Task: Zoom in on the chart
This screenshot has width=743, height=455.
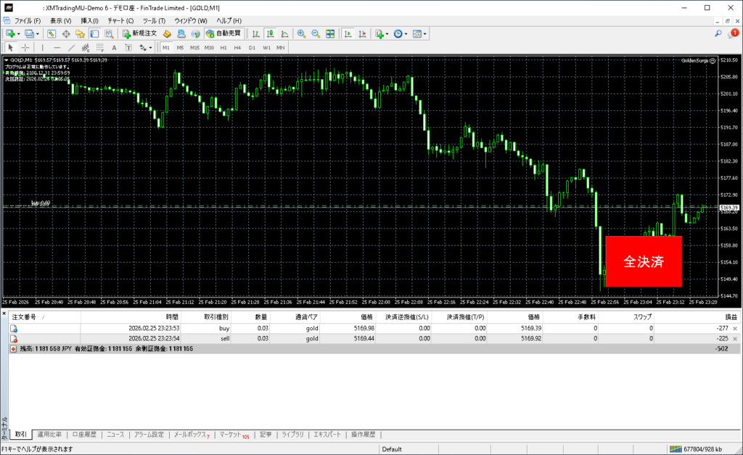Action: click(x=301, y=33)
